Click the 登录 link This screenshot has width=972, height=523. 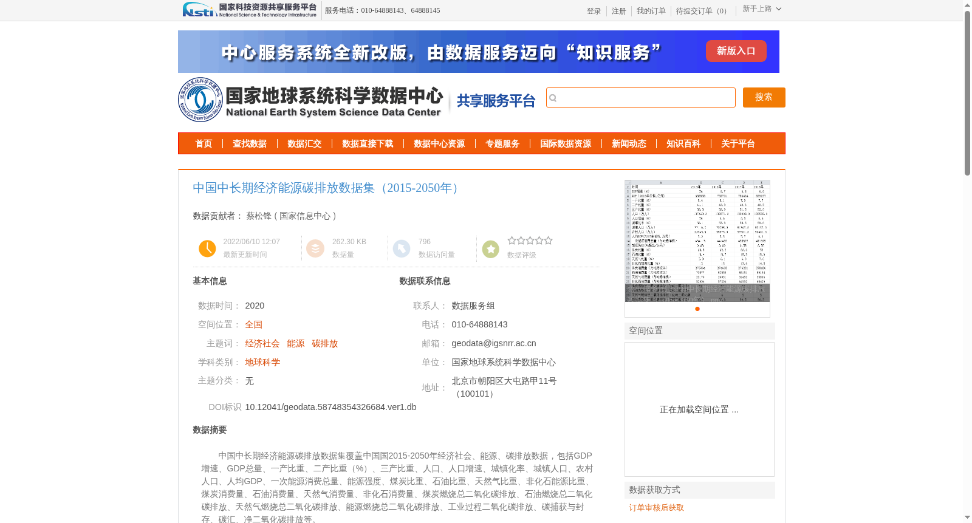594,11
